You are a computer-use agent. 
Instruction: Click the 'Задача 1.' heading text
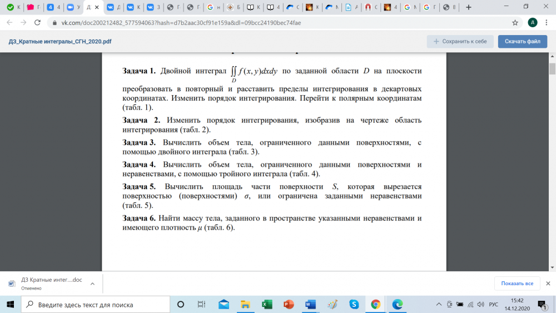pyautogui.click(x=139, y=71)
